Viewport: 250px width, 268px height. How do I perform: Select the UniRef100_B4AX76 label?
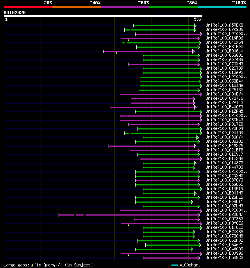224,146
